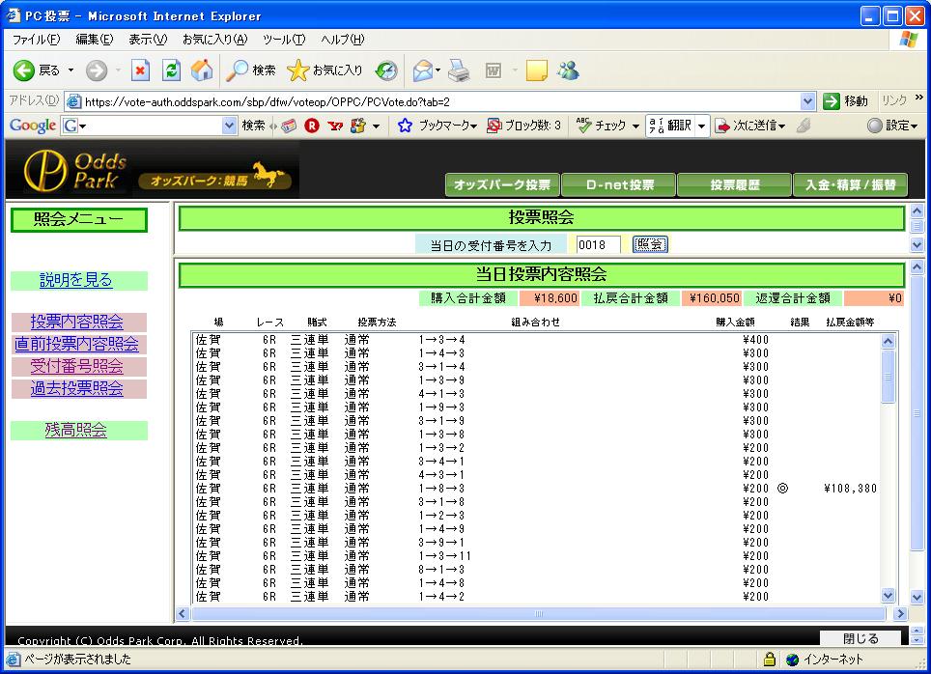Click the 移動 Go arrow button

[x=845, y=101]
